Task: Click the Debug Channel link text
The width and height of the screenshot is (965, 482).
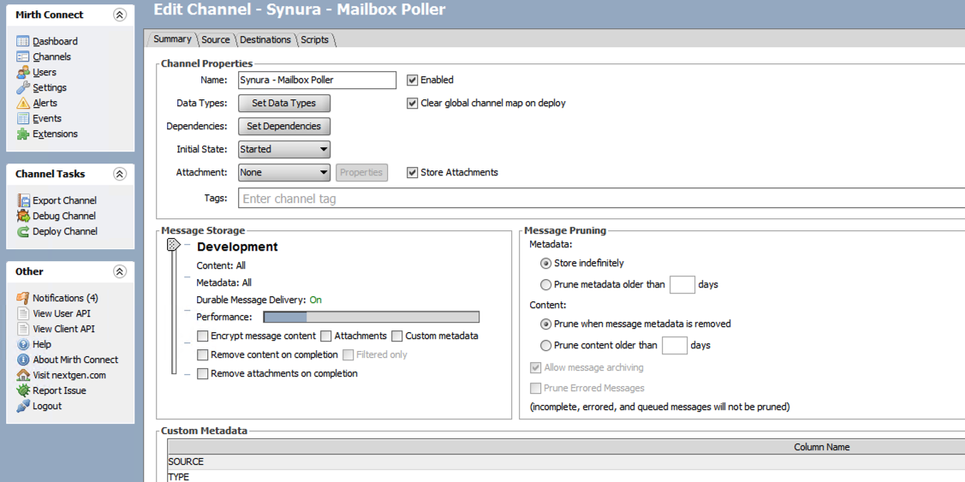Action: (x=64, y=216)
